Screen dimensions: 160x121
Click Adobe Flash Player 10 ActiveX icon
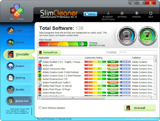(x=40, y=86)
